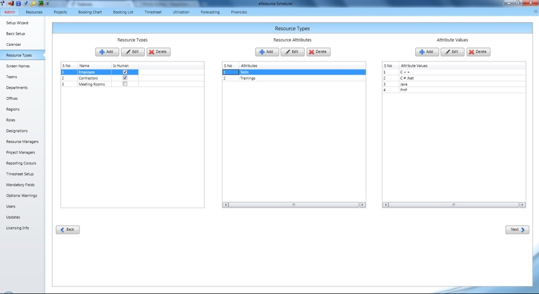Click the Next button
539x294 pixels.
click(x=517, y=229)
